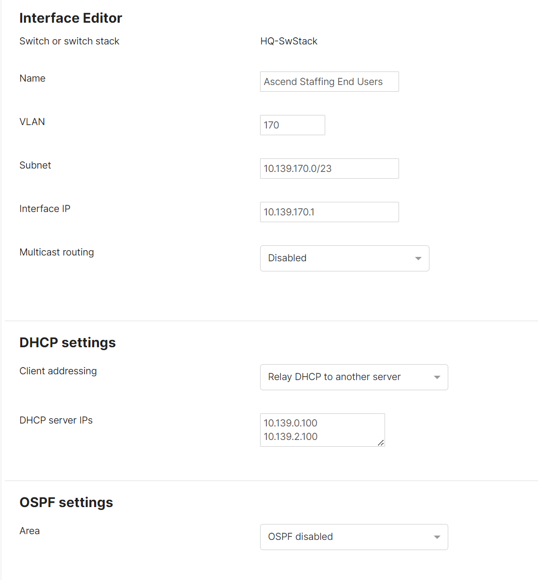Click the DHCP server IPs label
538x580 pixels.
coord(56,420)
